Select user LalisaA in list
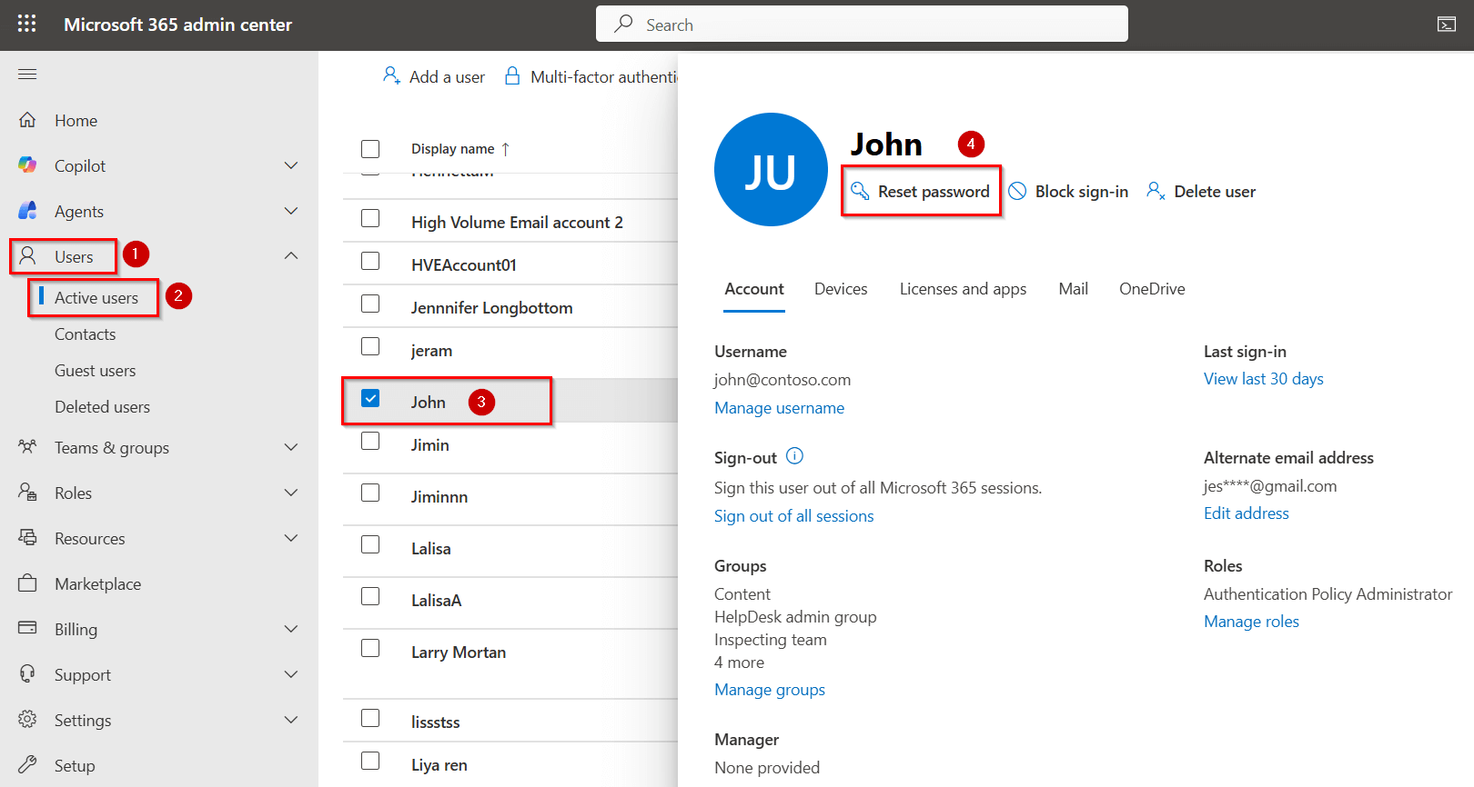Screen dimensions: 1474x787 pyautogui.click(x=437, y=601)
